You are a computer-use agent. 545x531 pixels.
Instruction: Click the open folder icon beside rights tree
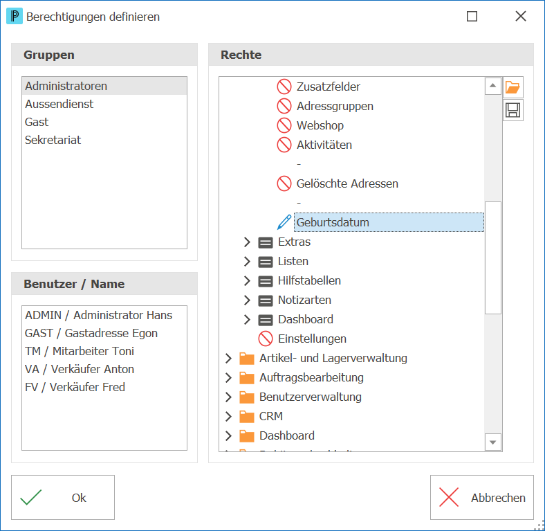click(512, 87)
